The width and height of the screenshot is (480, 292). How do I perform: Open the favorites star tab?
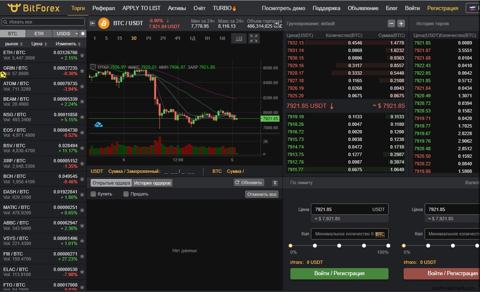pos(83,34)
